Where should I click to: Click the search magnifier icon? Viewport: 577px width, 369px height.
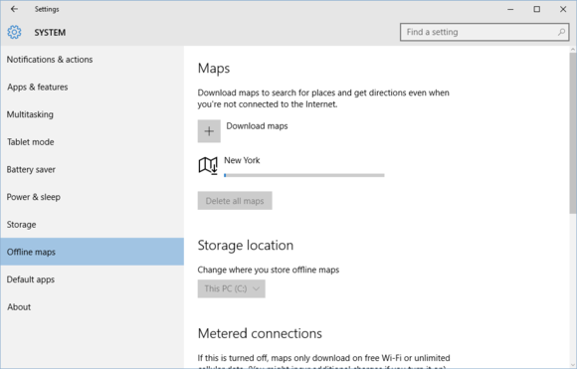[x=561, y=32]
